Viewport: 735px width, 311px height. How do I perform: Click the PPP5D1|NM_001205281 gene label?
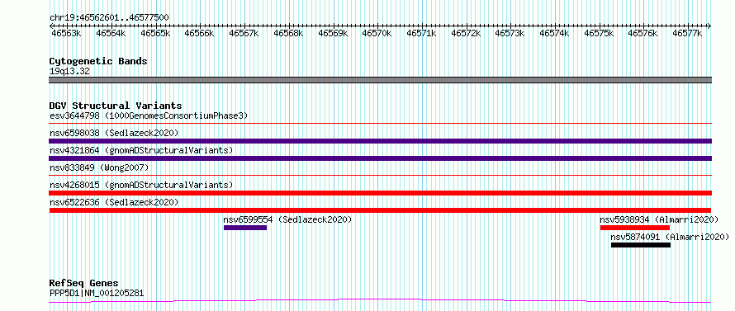(x=97, y=293)
